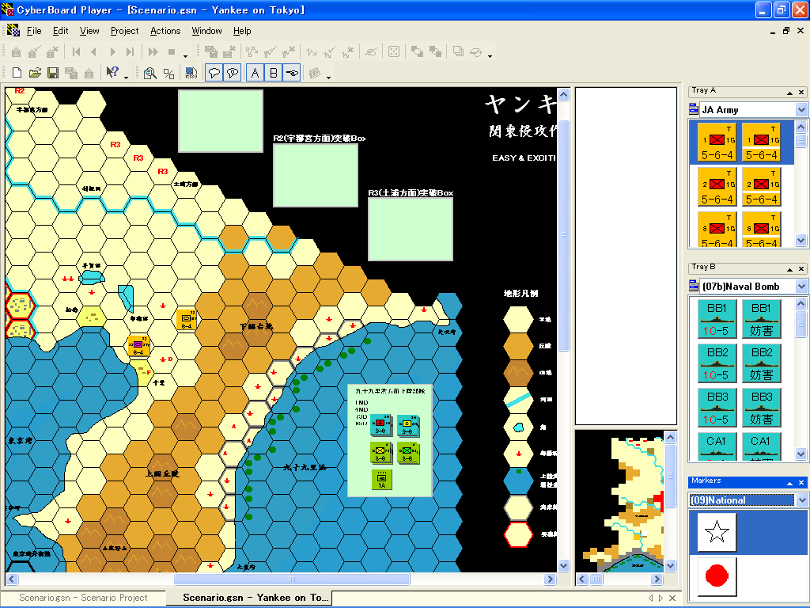
Task: Close the Tray A panel
Action: [801, 93]
